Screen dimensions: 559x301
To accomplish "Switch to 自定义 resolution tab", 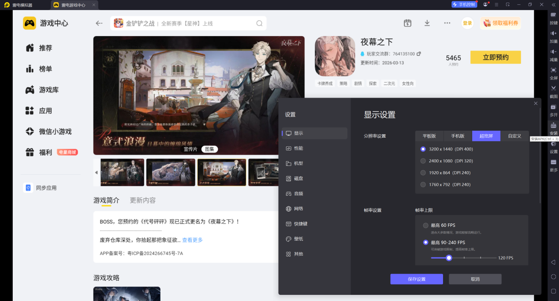I will click(514, 136).
